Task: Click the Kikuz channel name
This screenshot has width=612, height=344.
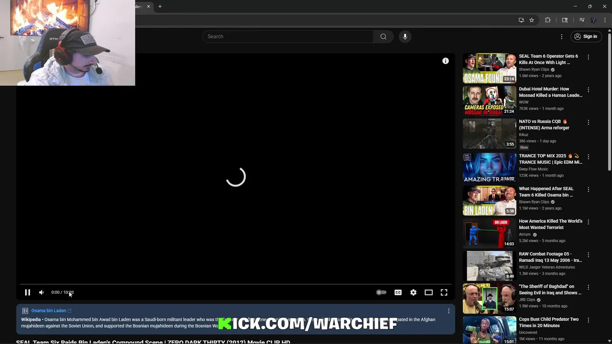Action: [x=524, y=135]
